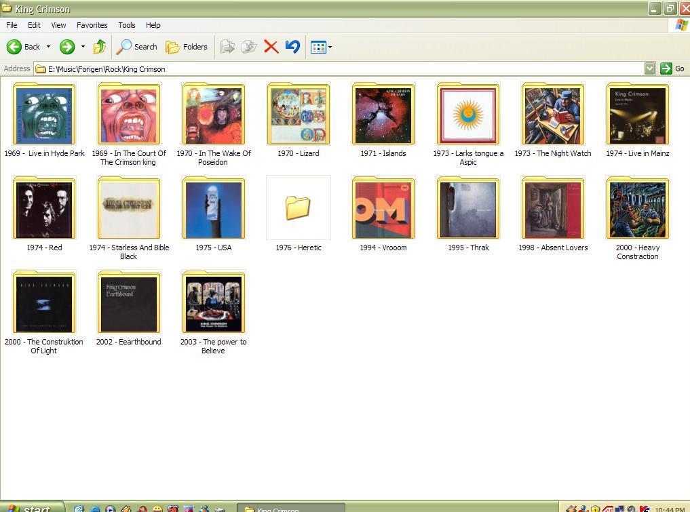Select the 1970 Lizard folder thumbnail

tap(299, 113)
